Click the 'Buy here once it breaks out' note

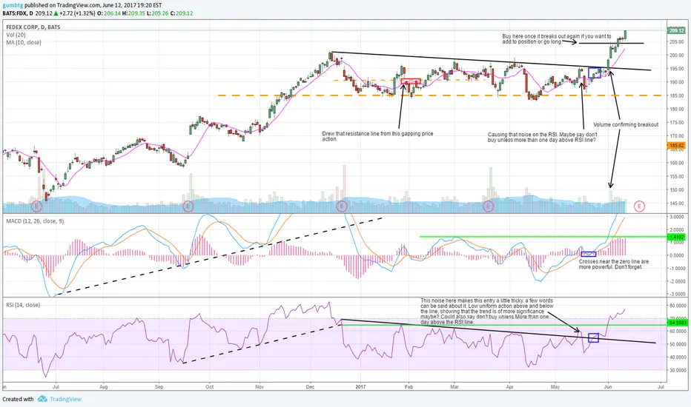(x=557, y=38)
